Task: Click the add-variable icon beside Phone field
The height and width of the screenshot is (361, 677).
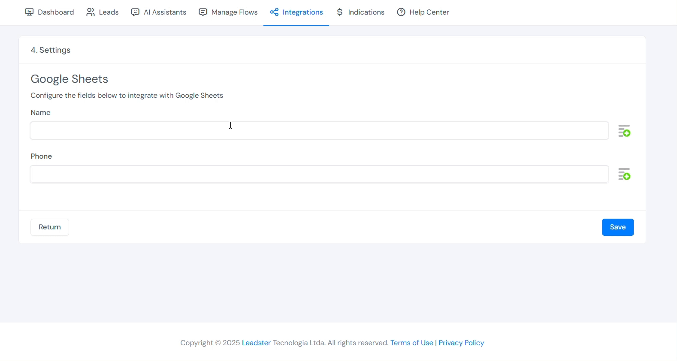Action: [x=624, y=174]
